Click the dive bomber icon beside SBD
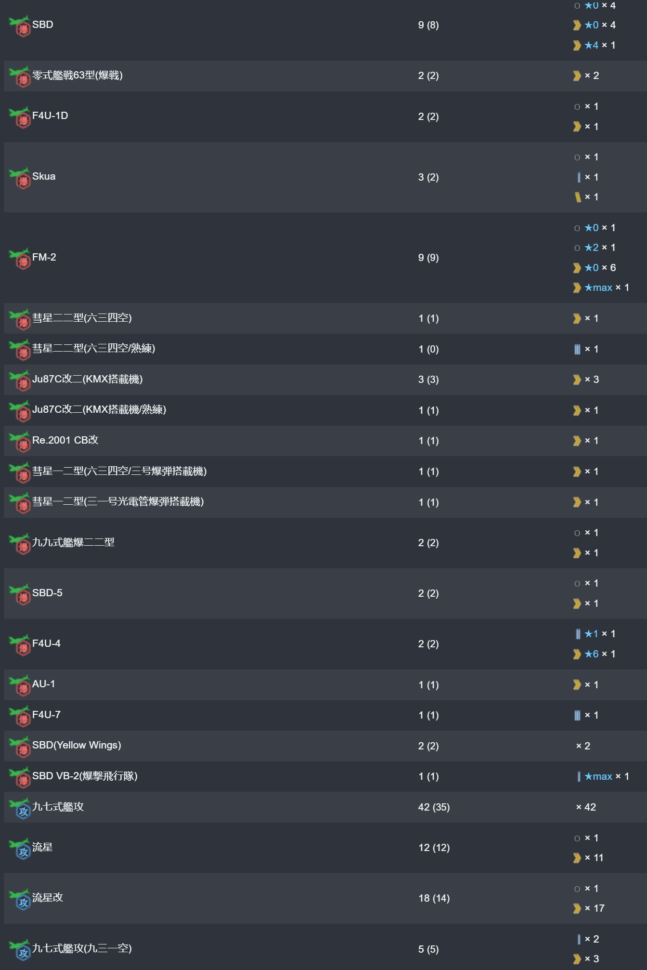The width and height of the screenshot is (647, 970). coord(20,26)
